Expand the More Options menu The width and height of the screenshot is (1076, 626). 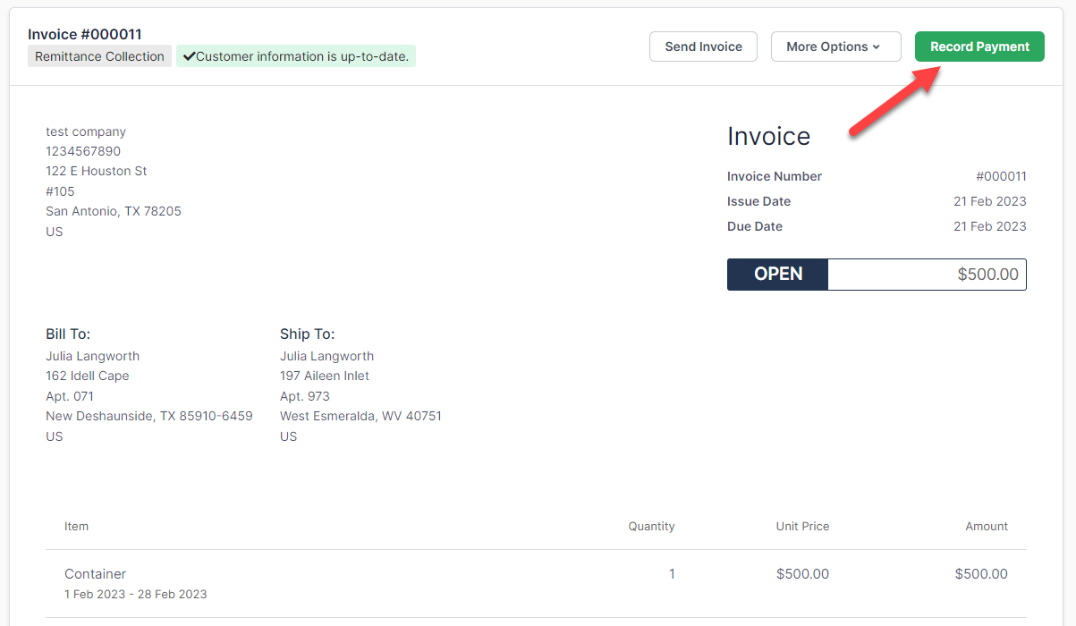pos(835,47)
